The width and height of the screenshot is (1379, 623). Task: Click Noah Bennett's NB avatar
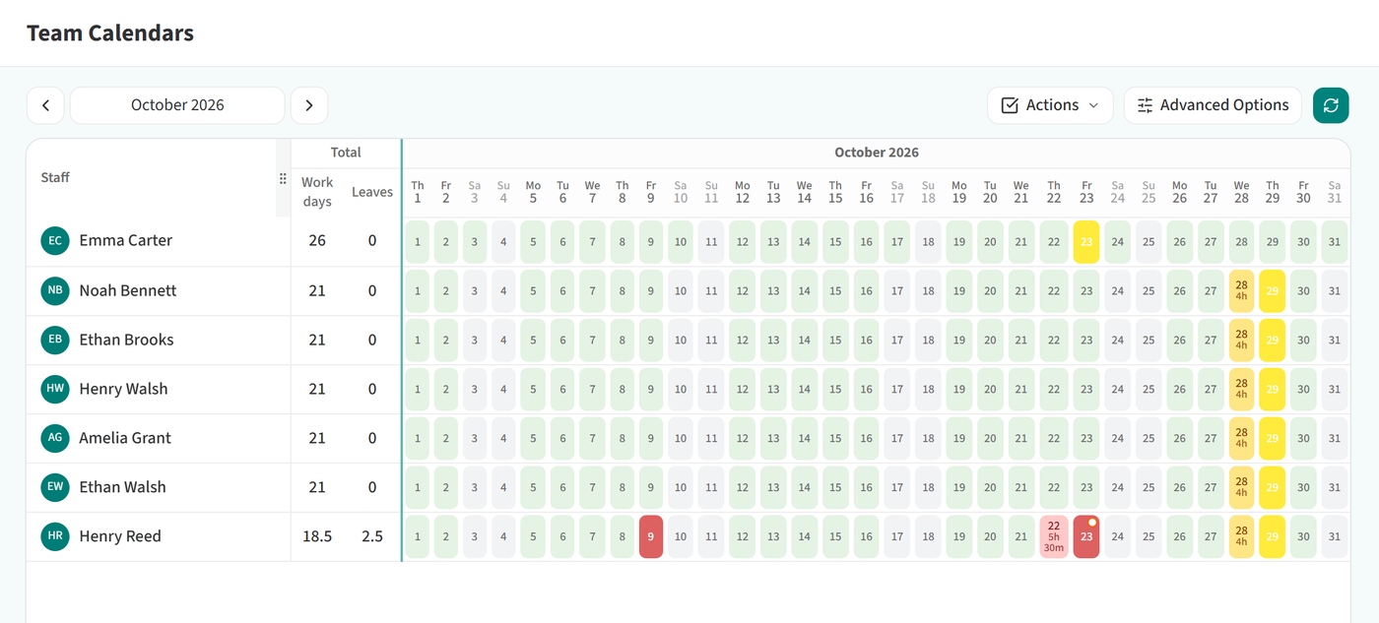tap(55, 290)
